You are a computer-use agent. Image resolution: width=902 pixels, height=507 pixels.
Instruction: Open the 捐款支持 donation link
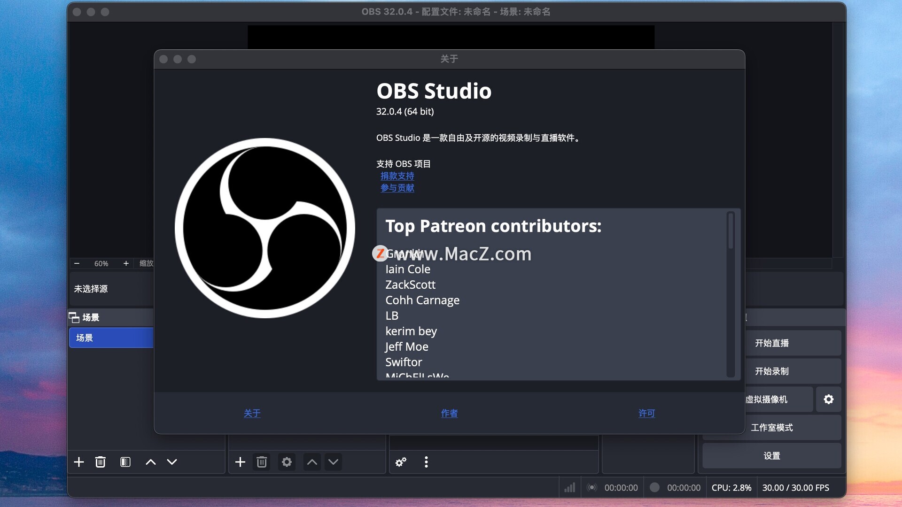[397, 176]
